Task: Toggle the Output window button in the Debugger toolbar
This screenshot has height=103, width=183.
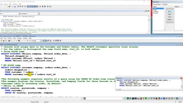Action: 37,7
